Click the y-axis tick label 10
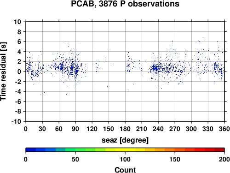 17,22
